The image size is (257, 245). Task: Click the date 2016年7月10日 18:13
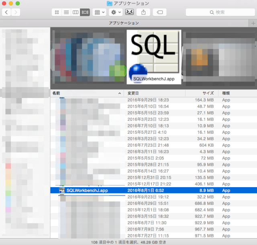(148, 126)
